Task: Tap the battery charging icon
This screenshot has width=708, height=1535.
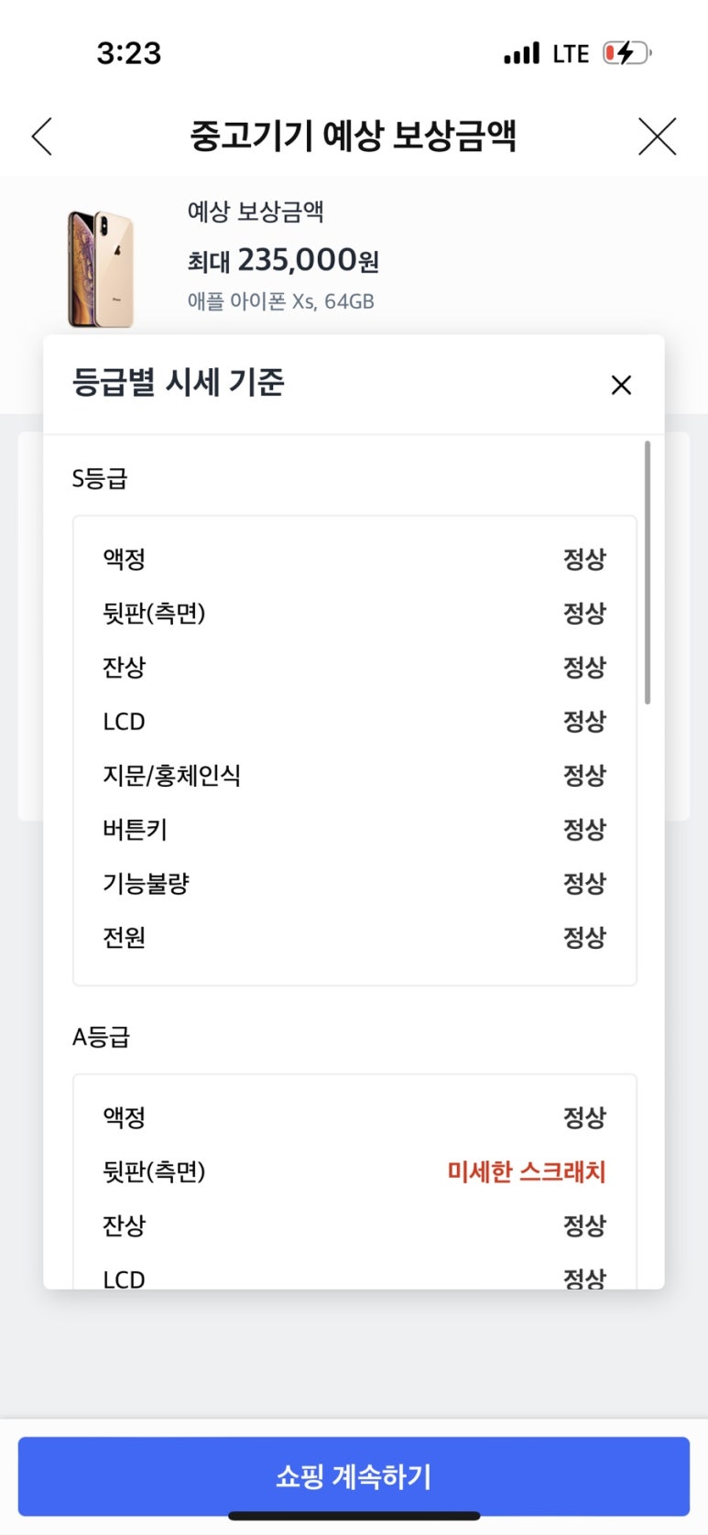Action: tap(626, 53)
